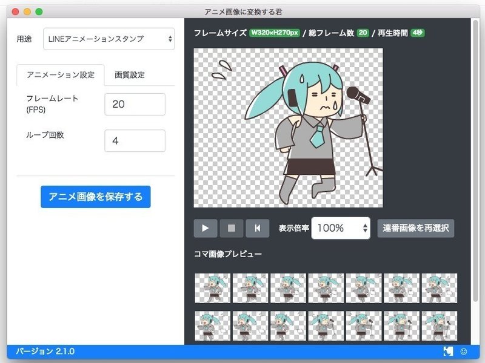Screen dimensions: 485x363
Task: Select fifth thumbnail in first preview row
Action: click(x=364, y=288)
